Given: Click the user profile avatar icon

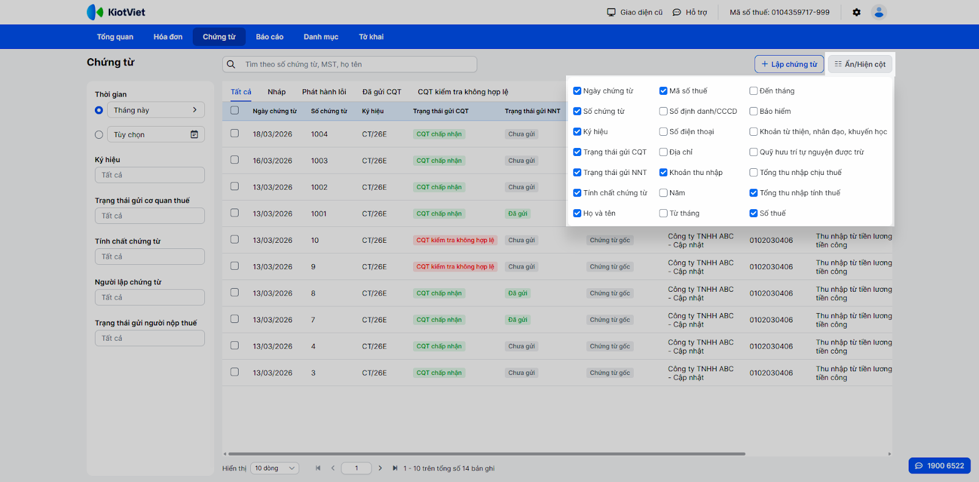Looking at the screenshot, I should (879, 12).
